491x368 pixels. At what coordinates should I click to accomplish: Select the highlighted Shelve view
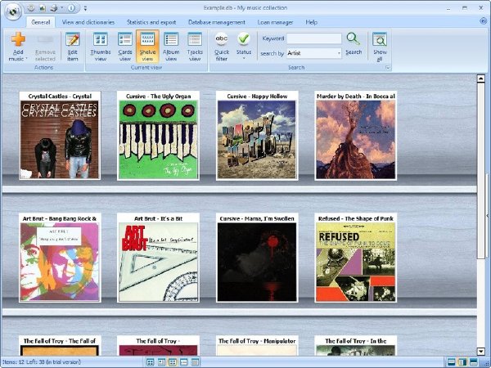pyautogui.click(x=147, y=47)
